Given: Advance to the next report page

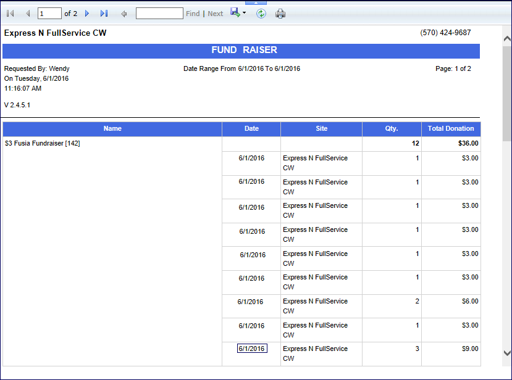Looking at the screenshot, I should click(87, 14).
